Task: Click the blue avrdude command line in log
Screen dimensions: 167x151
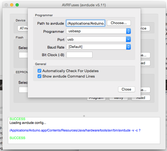Action: tap(75, 130)
